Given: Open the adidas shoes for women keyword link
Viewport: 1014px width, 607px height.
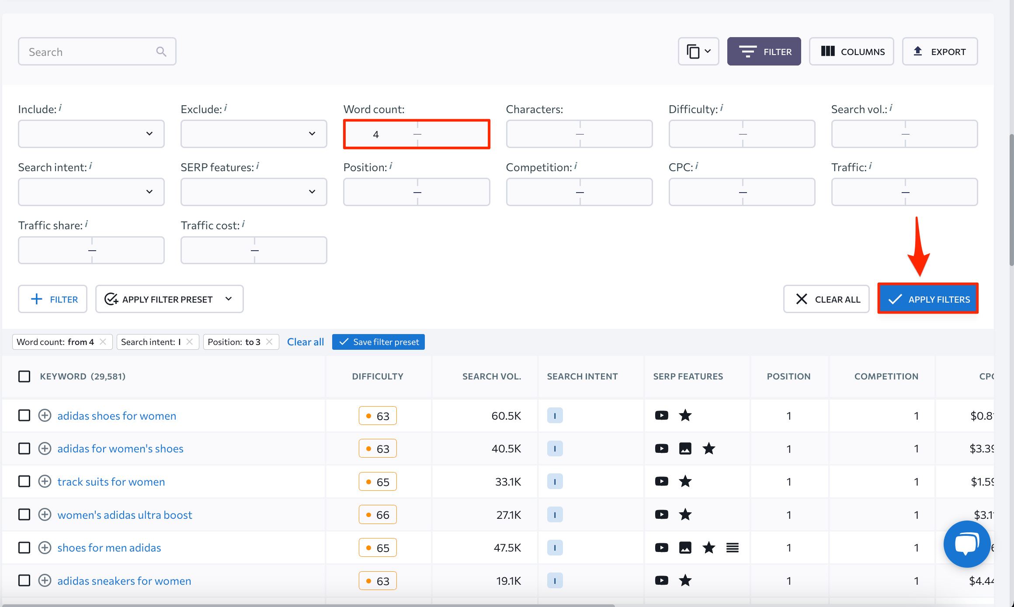Looking at the screenshot, I should click(x=117, y=416).
